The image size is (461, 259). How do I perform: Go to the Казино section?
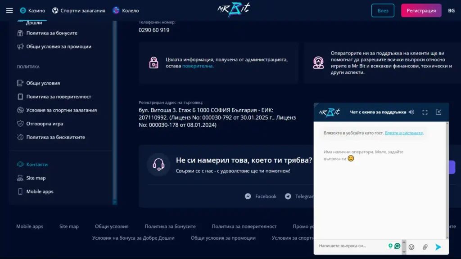click(32, 11)
